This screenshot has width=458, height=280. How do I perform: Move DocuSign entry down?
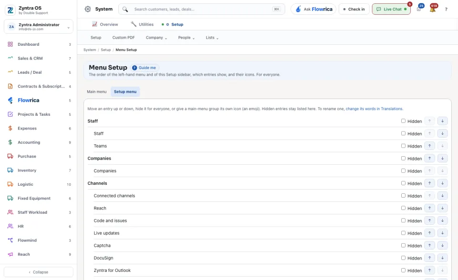(443, 258)
